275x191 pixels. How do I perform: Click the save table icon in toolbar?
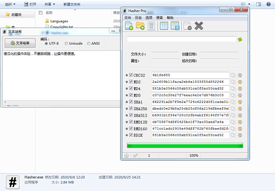[175, 27]
